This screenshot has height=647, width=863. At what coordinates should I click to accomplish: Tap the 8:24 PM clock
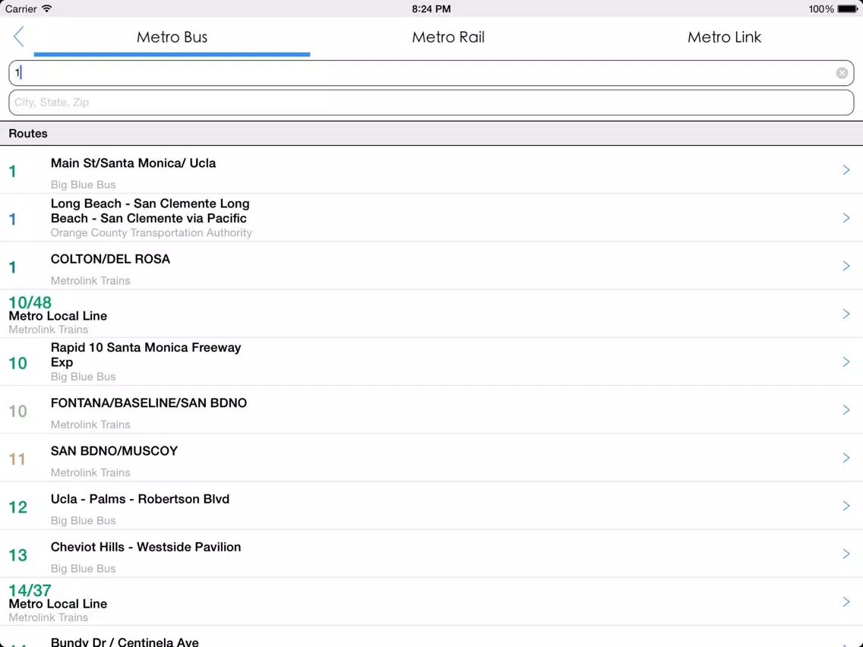tap(431, 9)
